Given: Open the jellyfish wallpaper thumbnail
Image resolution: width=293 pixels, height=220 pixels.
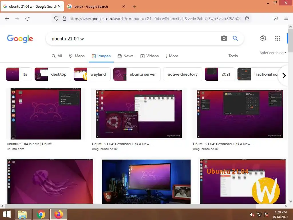Looking at the screenshot, I should point(50,181).
